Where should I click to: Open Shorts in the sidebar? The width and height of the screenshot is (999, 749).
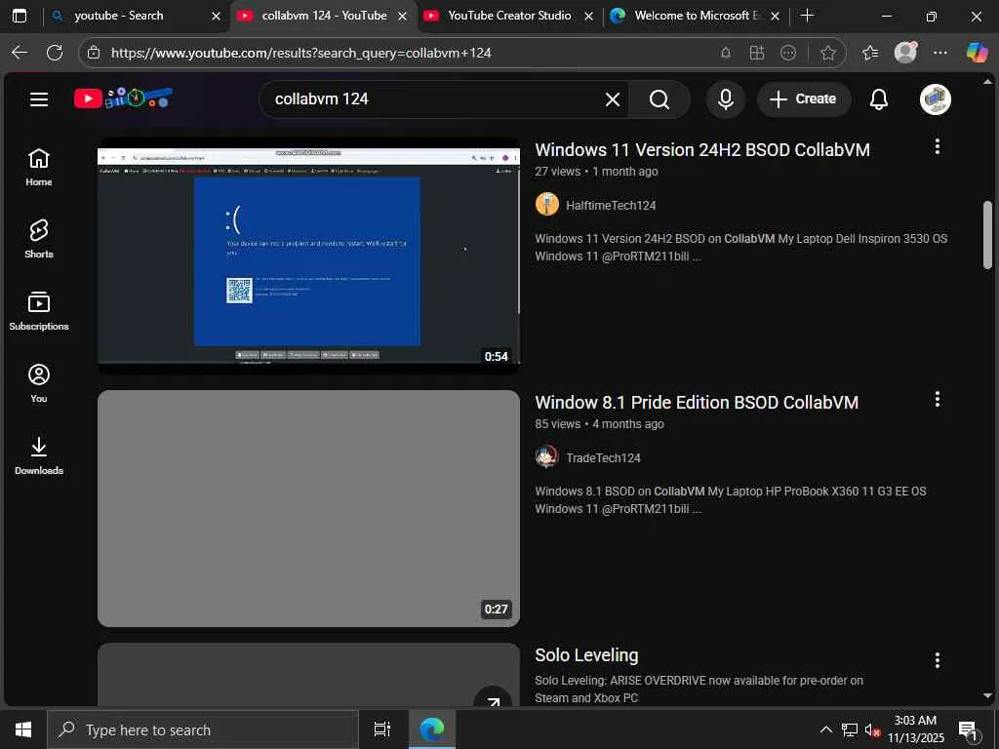pos(39,240)
